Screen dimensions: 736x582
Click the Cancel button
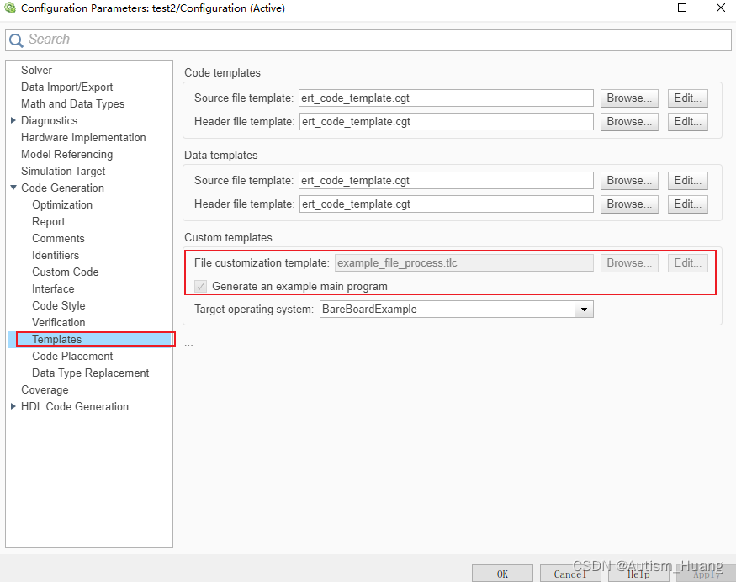pyautogui.click(x=570, y=574)
